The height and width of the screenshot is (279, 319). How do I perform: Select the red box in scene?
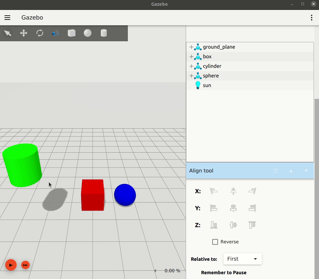(93, 195)
